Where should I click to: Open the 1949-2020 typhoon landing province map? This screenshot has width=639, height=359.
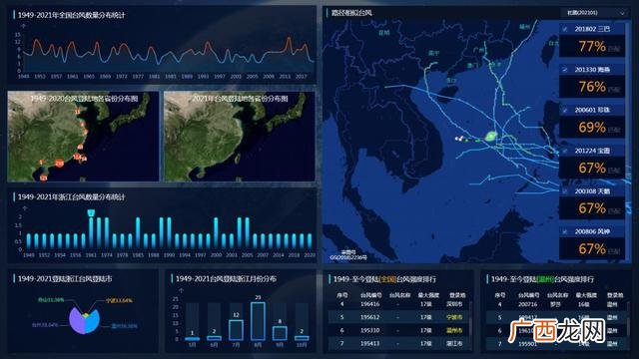83,137
